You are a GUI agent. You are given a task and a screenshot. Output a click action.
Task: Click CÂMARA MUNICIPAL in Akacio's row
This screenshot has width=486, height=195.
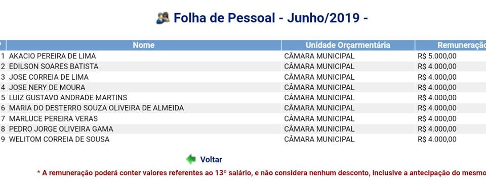pos(319,56)
